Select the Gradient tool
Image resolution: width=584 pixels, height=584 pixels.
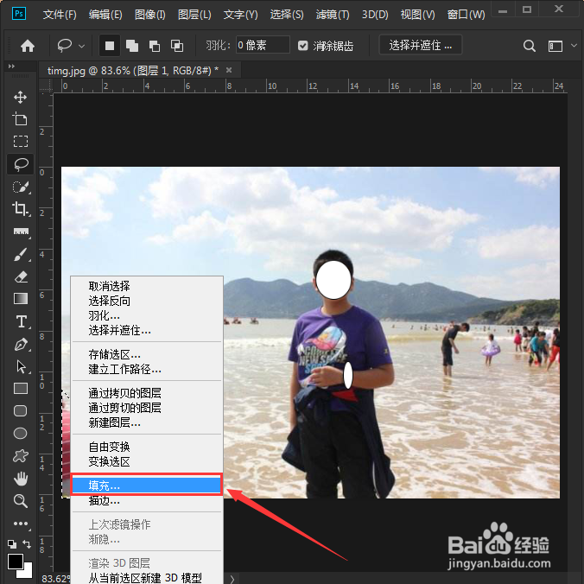click(x=21, y=299)
